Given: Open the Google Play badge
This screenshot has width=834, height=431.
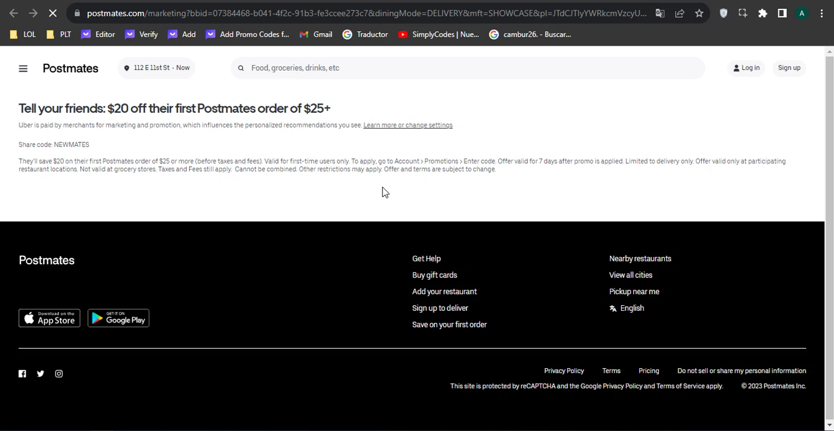Looking at the screenshot, I should pos(118,318).
